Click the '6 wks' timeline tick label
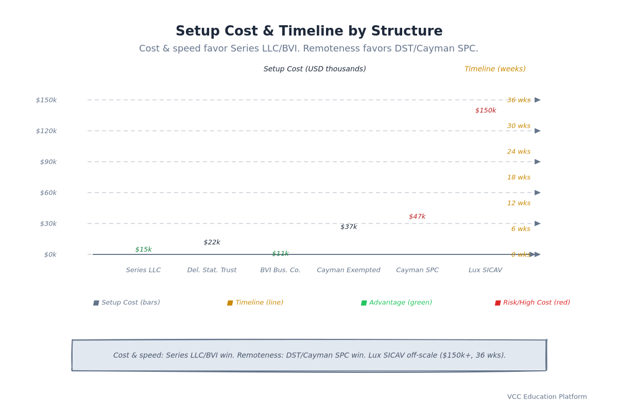This screenshot has height=412, width=618. [521, 229]
